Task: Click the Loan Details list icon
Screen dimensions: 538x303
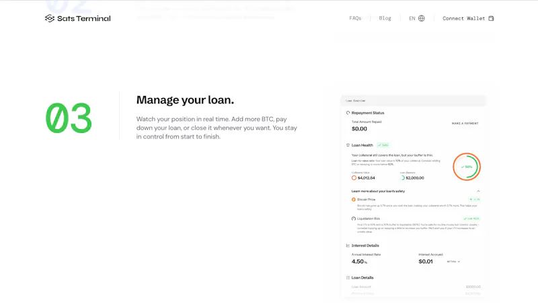Action: pyautogui.click(x=348, y=277)
